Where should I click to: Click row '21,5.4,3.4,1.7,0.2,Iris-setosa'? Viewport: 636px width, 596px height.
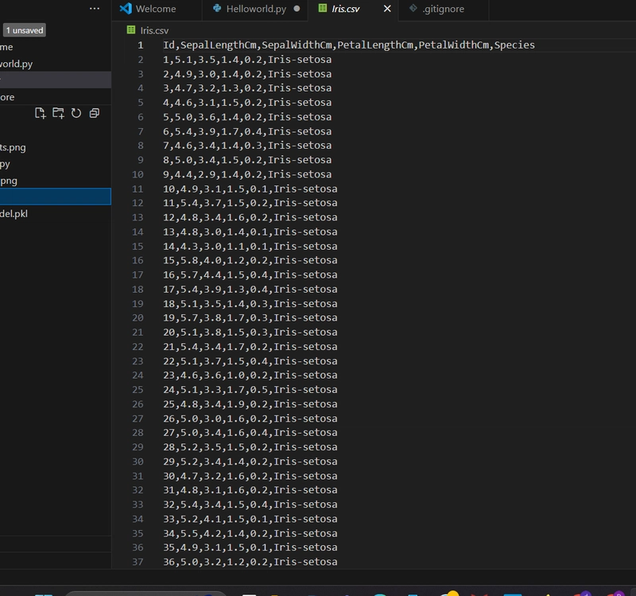coord(250,347)
